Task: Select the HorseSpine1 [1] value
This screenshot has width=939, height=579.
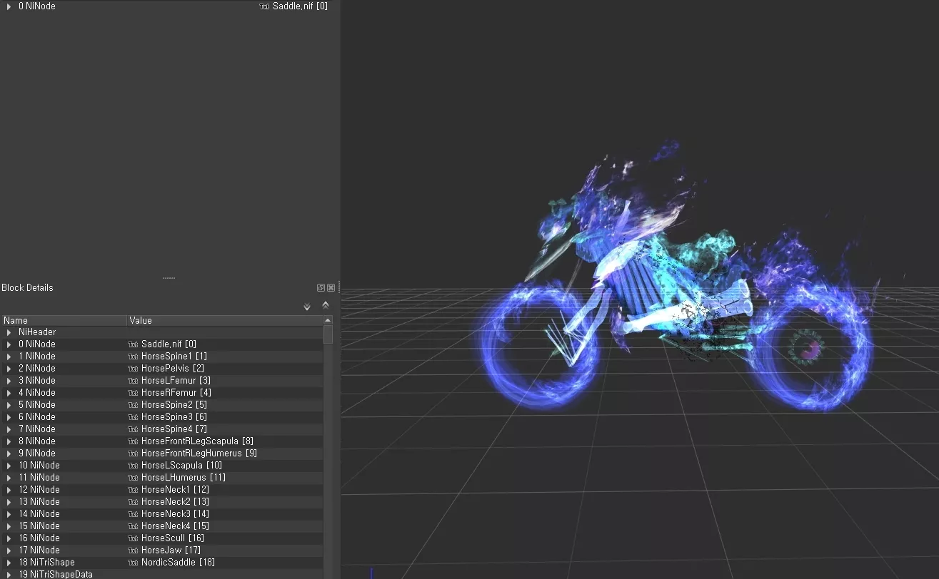Action: point(174,357)
